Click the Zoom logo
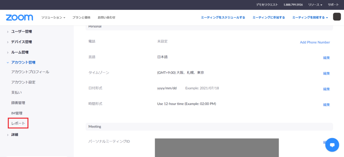 [x=19, y=17]
